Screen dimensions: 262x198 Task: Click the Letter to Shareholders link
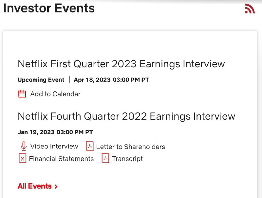pos(130,147)
